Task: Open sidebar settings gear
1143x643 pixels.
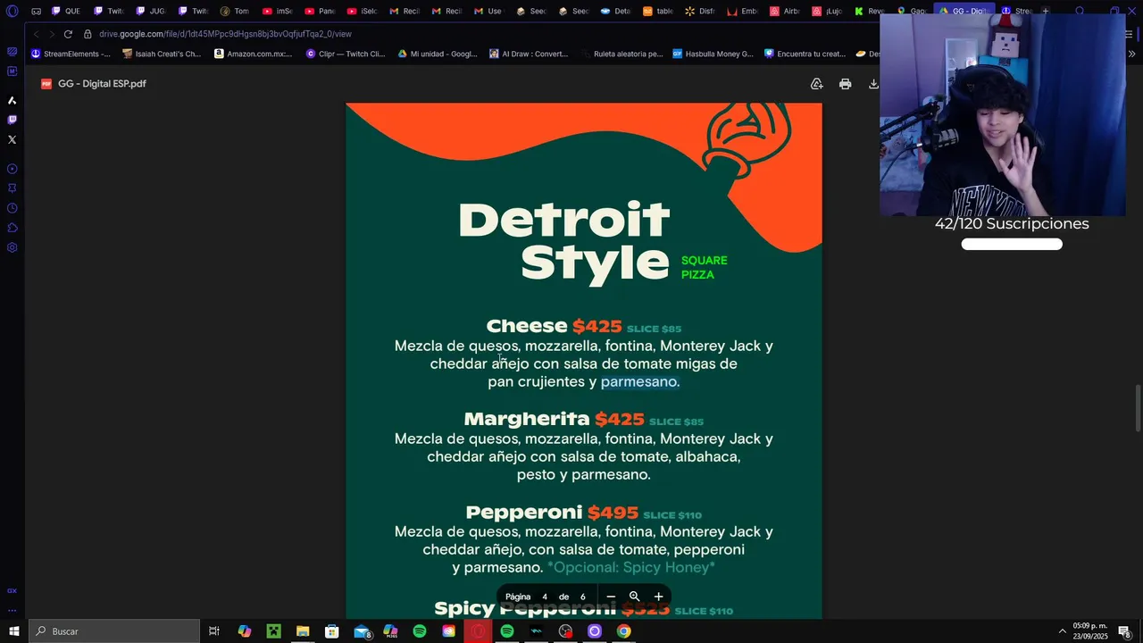Action: pos(12,247)
